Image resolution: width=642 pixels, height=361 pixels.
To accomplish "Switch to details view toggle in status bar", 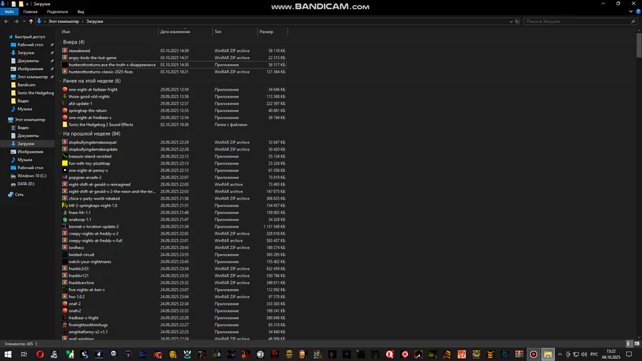I will pyautogui.click(x=628, y=344).
